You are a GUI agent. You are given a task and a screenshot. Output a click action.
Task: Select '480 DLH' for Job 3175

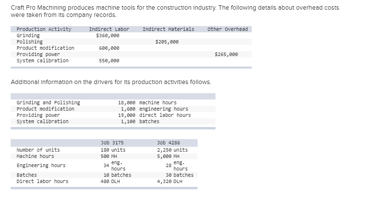coord(110,182)
